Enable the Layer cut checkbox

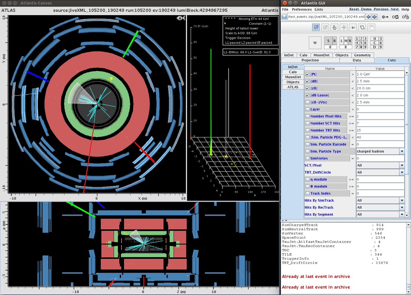[x=308, y=109]
